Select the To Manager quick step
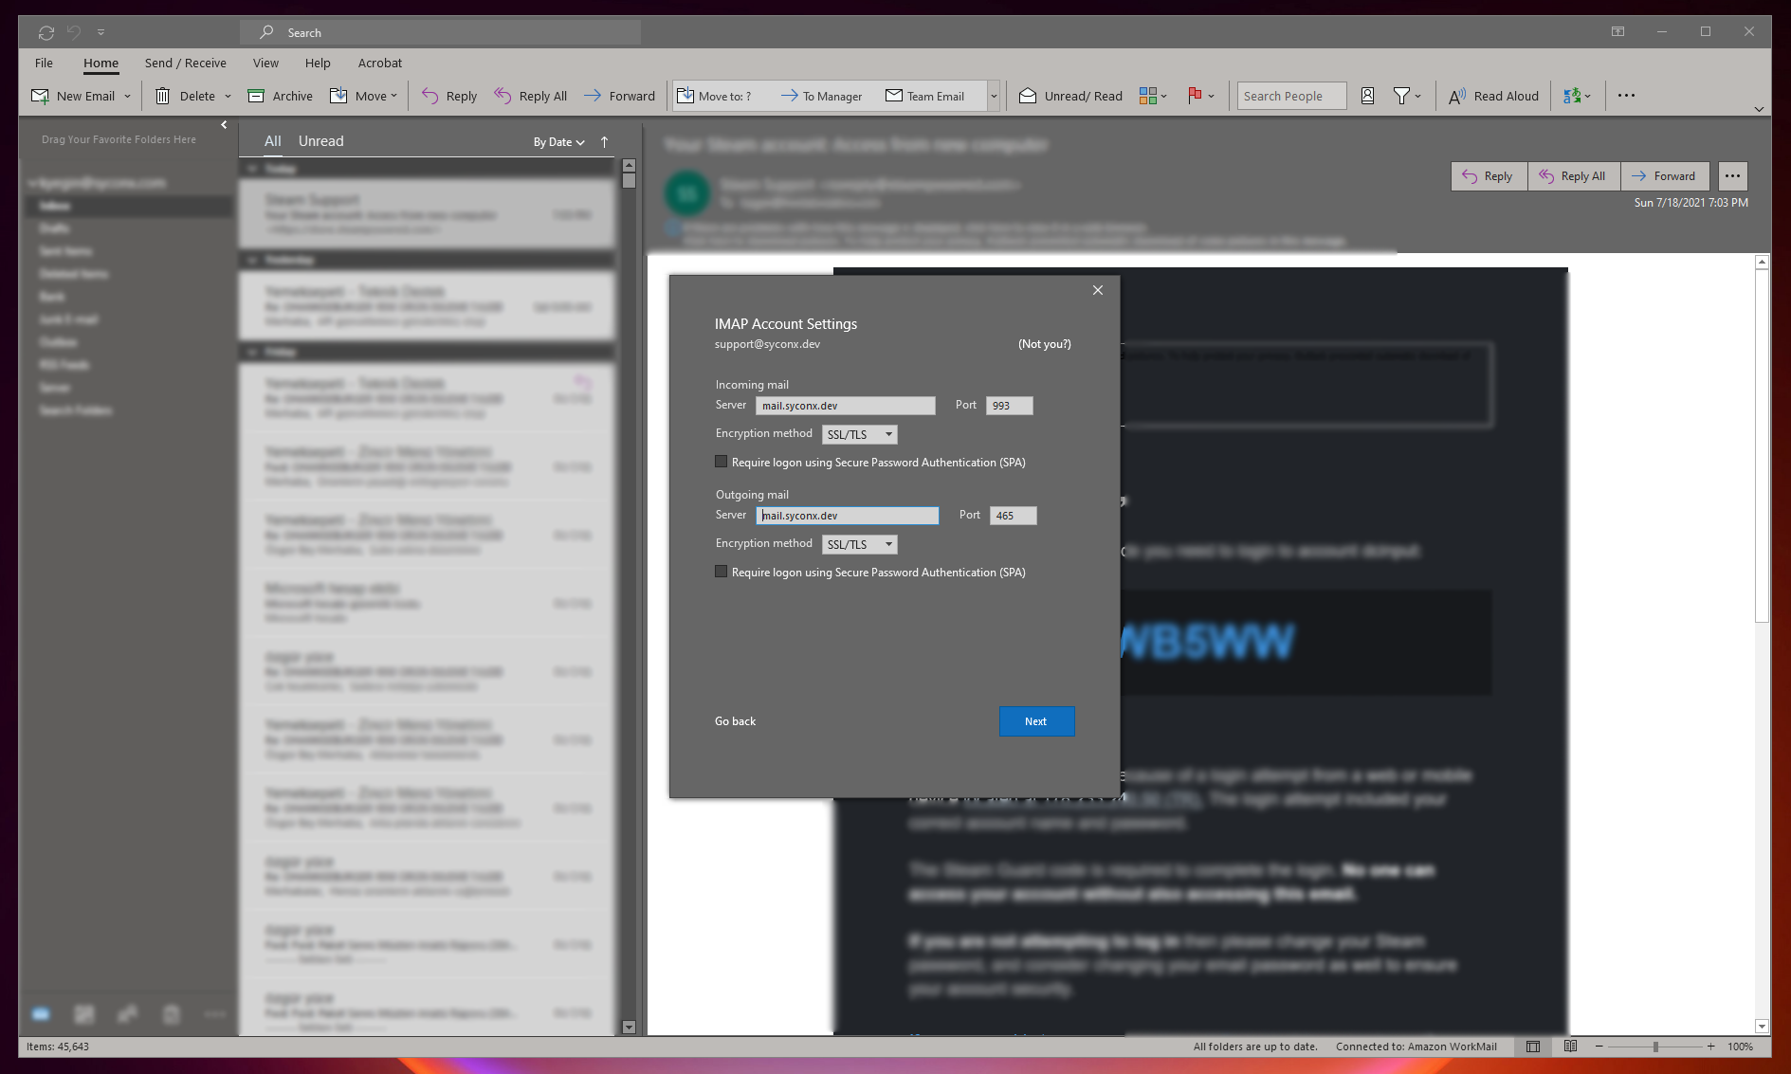This screenshot has width=1791, height=1074. tap(821, 96)
